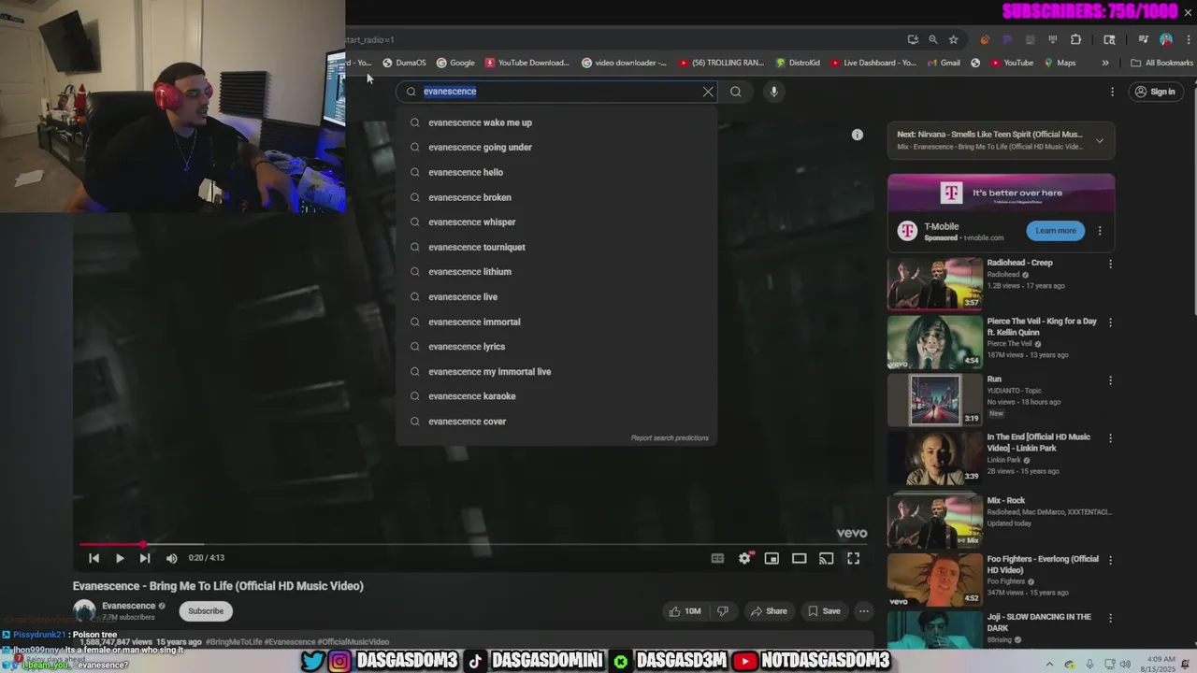Bookmark this page with star icon
Screen dimensions: 1197x673
pyautogui.click(x=953, y=39)
